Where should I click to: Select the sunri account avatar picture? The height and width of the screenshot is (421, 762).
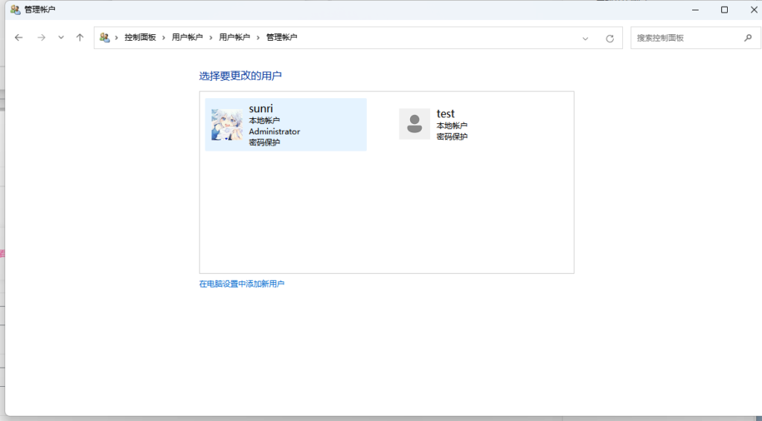pyautogui.click(x=226, y=125)
